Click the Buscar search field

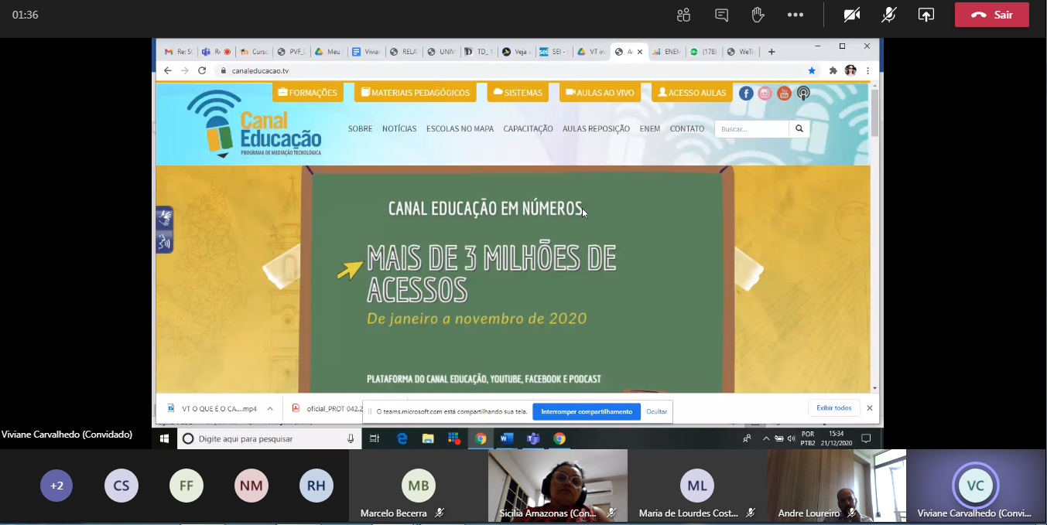point(751,129)
